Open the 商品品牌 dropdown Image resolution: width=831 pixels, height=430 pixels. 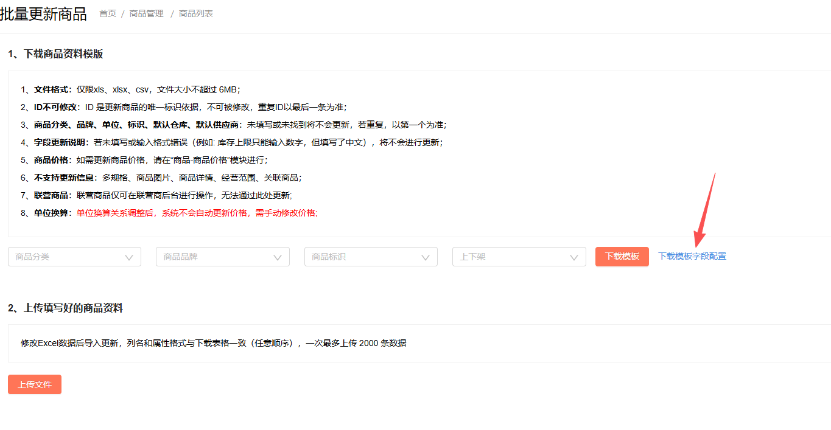[x=223, y=257]
